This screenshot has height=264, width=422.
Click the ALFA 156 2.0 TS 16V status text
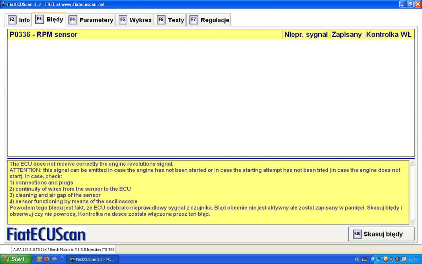64,249
